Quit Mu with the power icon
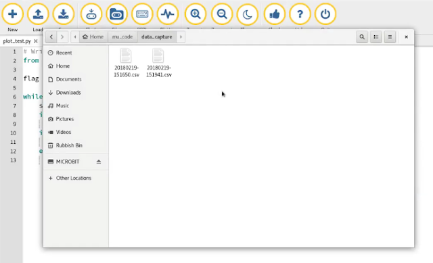This screenshot has width=433, height=263. click(x=325, y=14)
